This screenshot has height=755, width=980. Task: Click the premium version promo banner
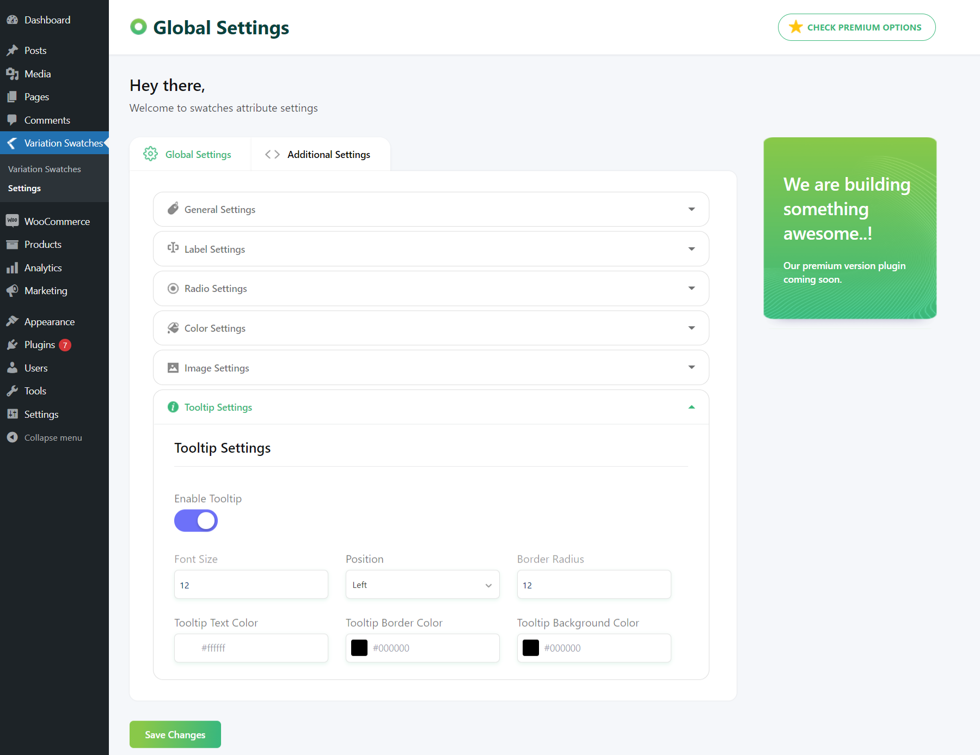850,228
